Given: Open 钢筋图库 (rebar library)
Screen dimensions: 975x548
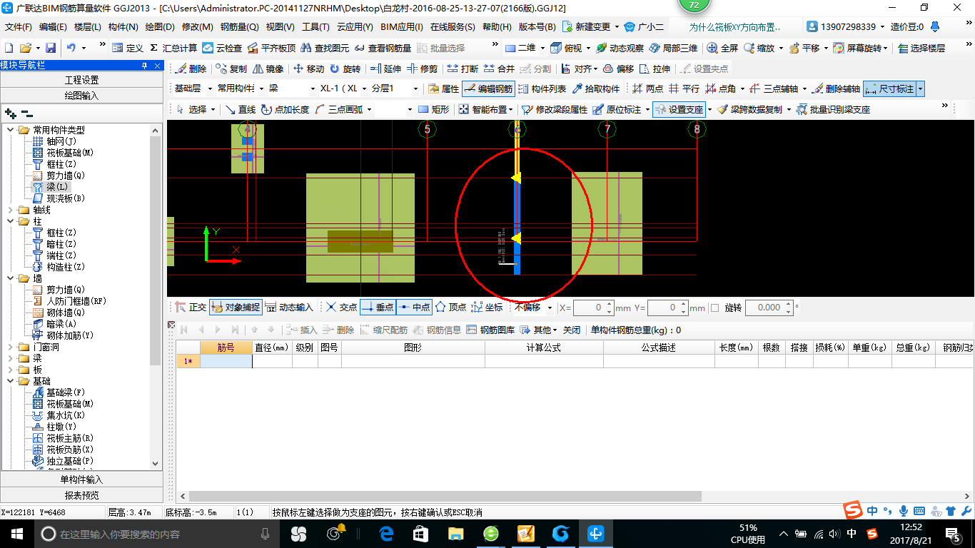Looking at the screenshot, I should pyautogui.click(x=490, y=330).
